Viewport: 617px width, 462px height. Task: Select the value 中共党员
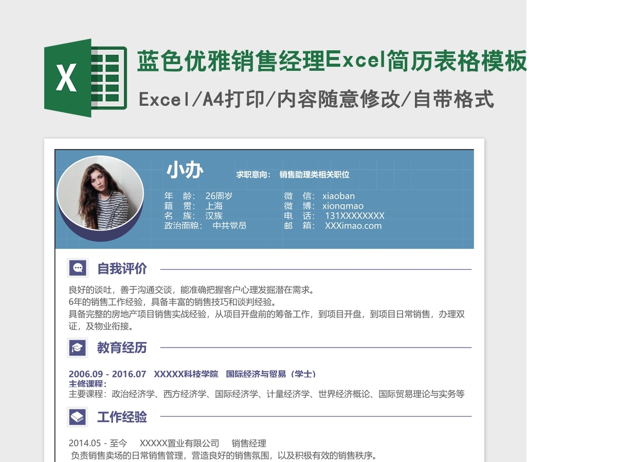229,225
